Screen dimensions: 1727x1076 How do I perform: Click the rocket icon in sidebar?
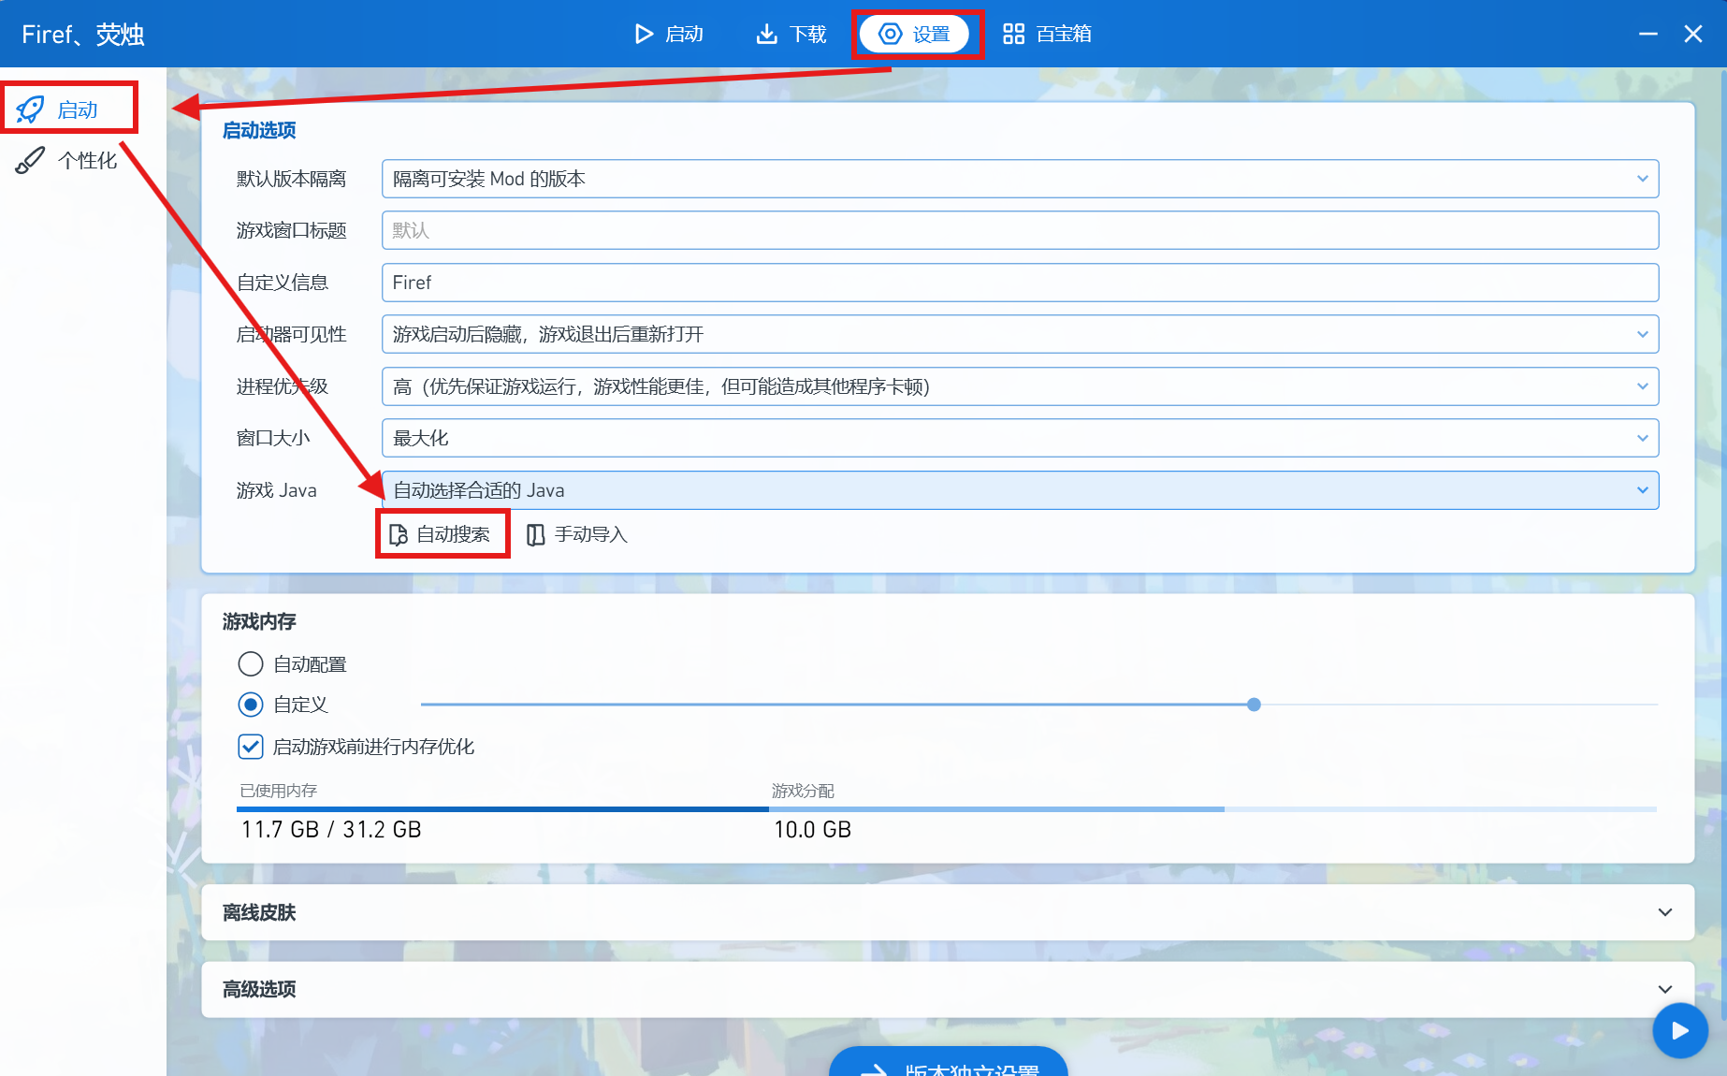click(x=30, y=109)
